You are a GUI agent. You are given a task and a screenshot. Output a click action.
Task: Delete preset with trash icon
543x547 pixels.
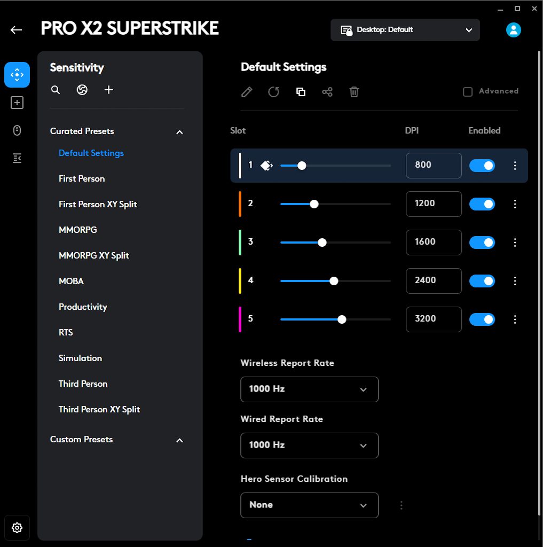(x=354, y=92)
